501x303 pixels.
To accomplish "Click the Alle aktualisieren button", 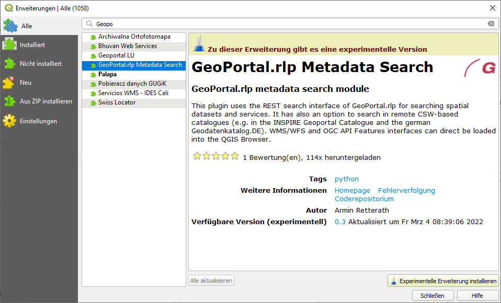I will point(211,281).
